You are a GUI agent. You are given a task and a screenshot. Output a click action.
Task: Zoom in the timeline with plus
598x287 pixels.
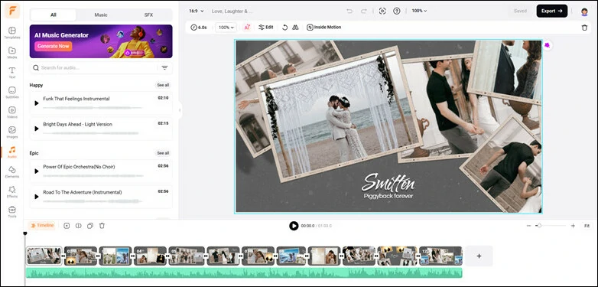coord(573,226)
